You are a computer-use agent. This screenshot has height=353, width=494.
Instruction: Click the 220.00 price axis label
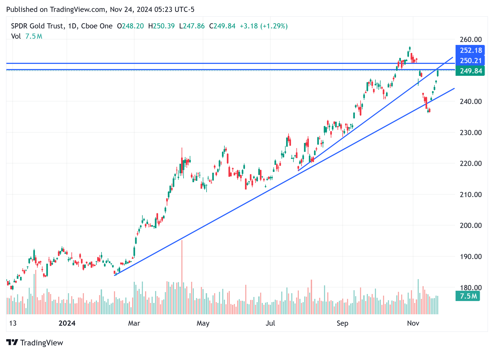pos(471,164)
